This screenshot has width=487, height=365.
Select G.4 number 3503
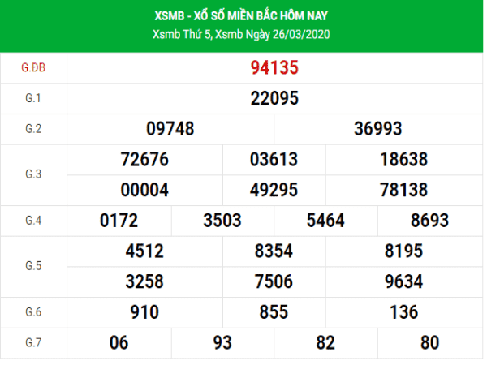click(x=222, y=221)
